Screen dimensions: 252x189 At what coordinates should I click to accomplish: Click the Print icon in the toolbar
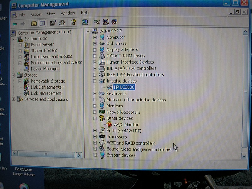62,22
